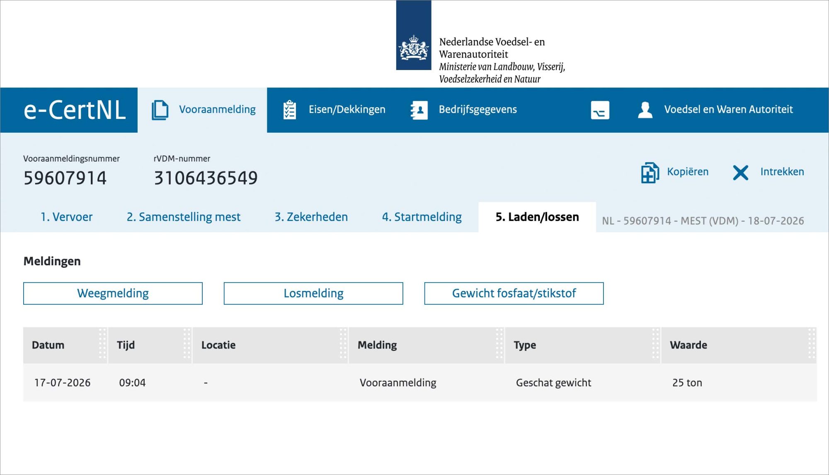Click the Weegmelding button
The width and height of the screenshot is (829, 475).
(113, 293)
